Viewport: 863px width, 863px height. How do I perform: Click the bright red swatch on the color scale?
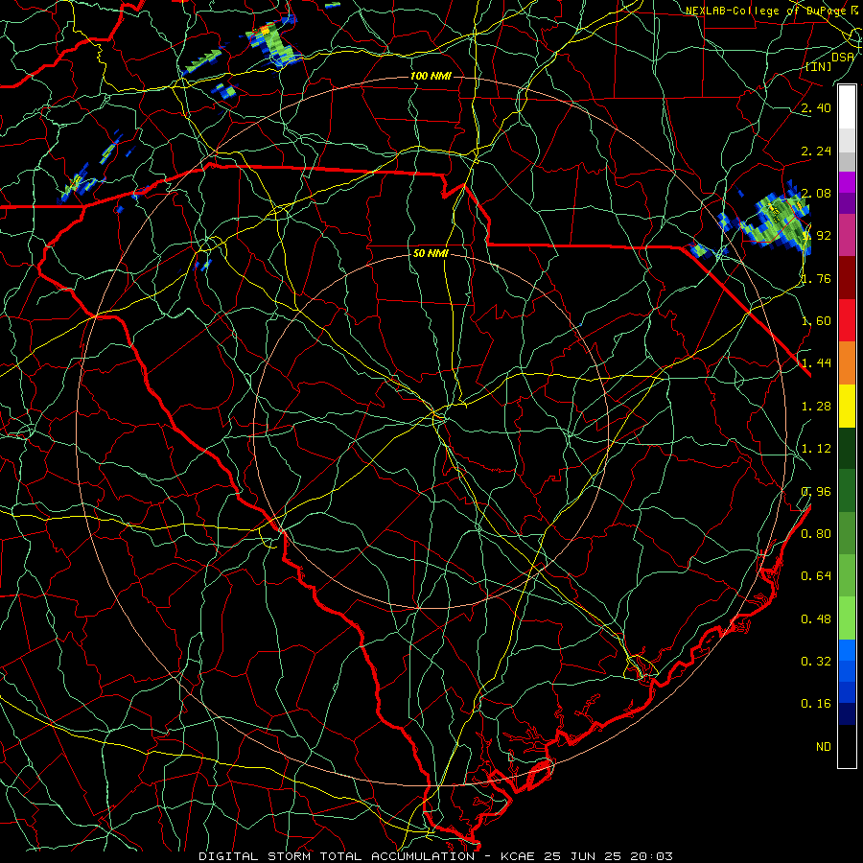click(x=847, y=320)
